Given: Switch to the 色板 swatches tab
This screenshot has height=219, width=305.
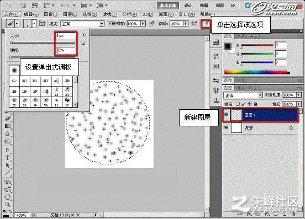Looking at the screenshot, I should click(240, 36).
